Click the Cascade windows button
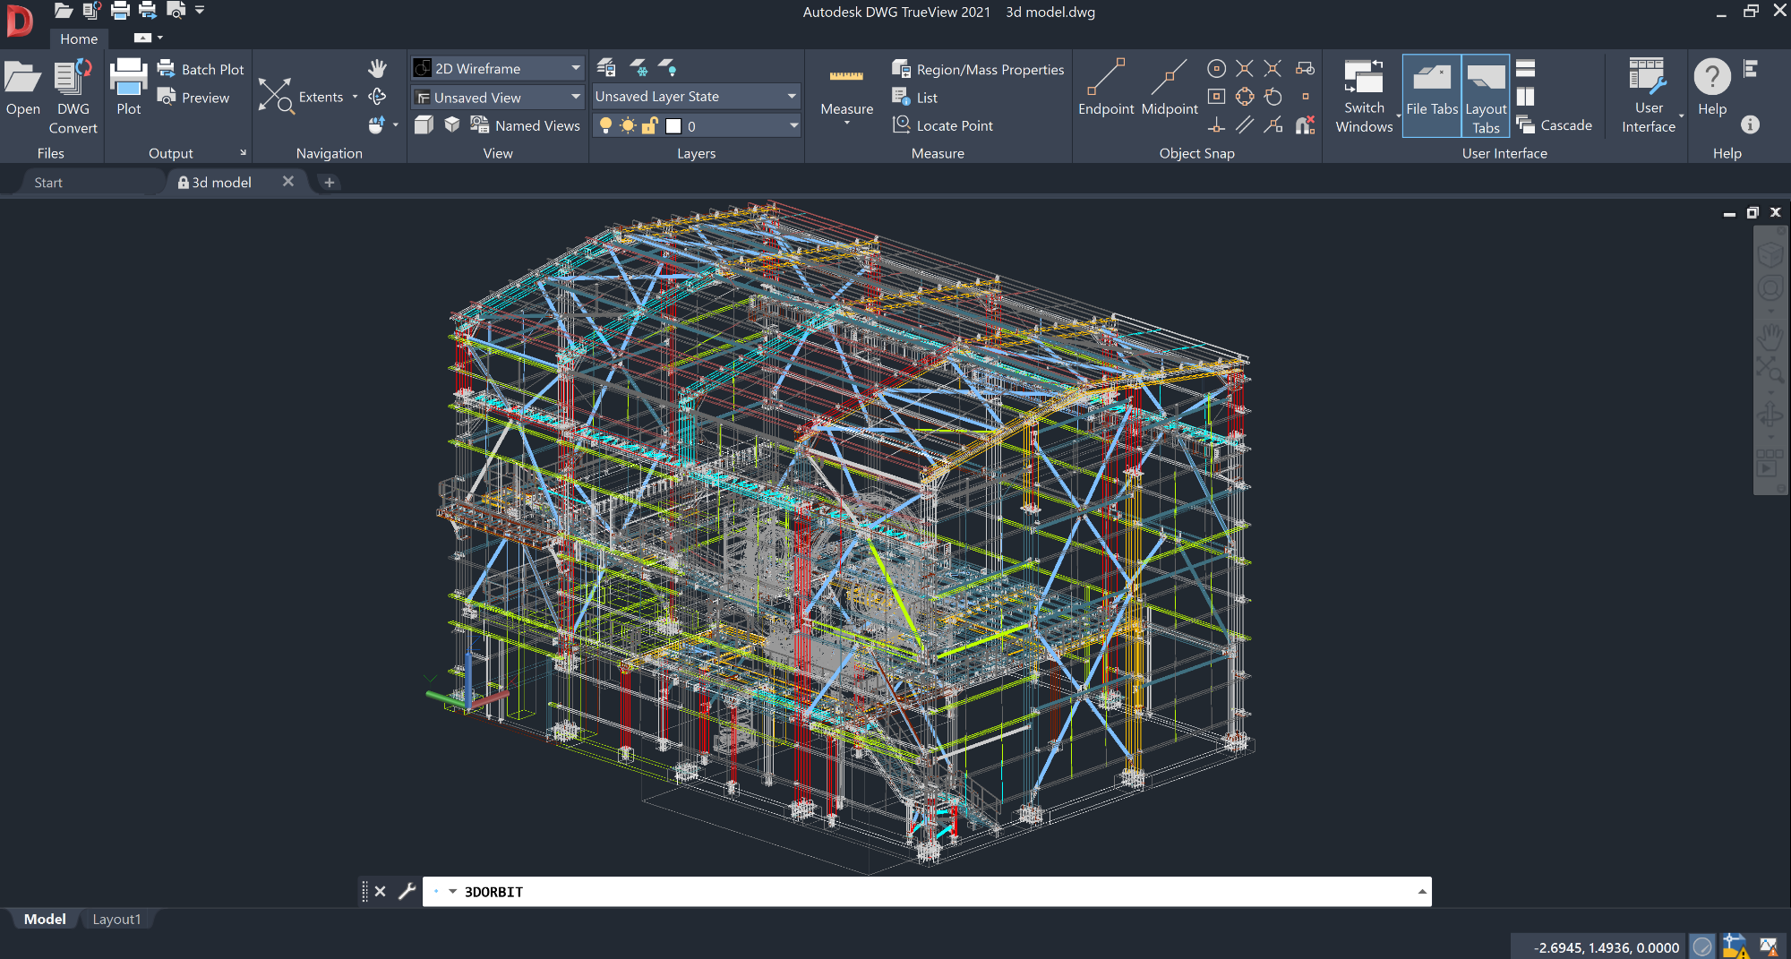Screen dimensions: 1791x959 (1555, 125)
